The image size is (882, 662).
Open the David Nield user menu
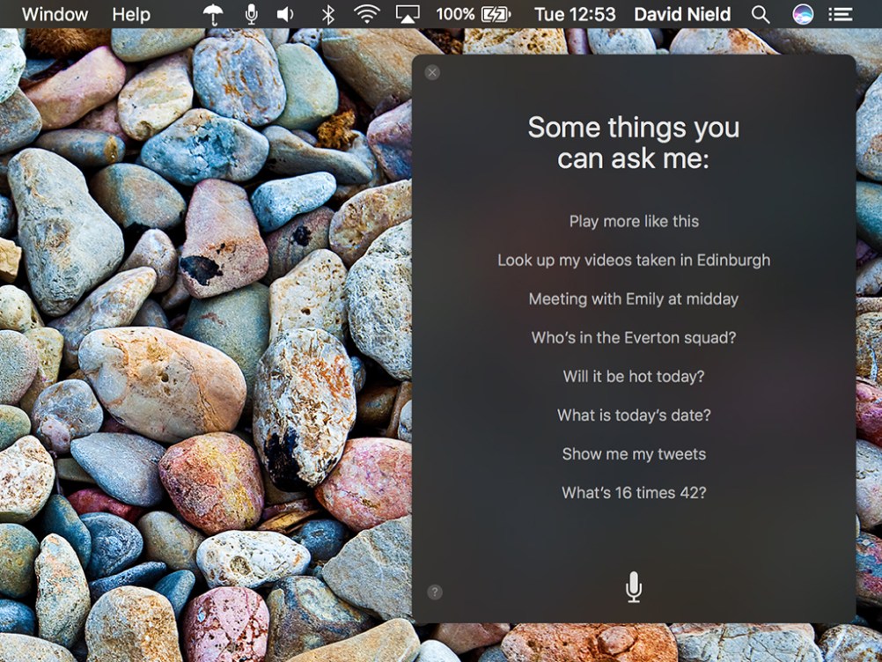(x=682, y=14)
